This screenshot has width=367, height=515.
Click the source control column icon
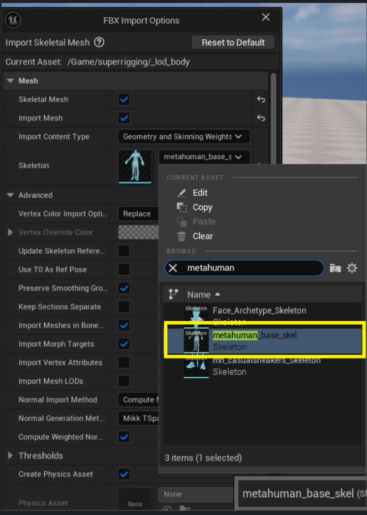coord(173,294)
